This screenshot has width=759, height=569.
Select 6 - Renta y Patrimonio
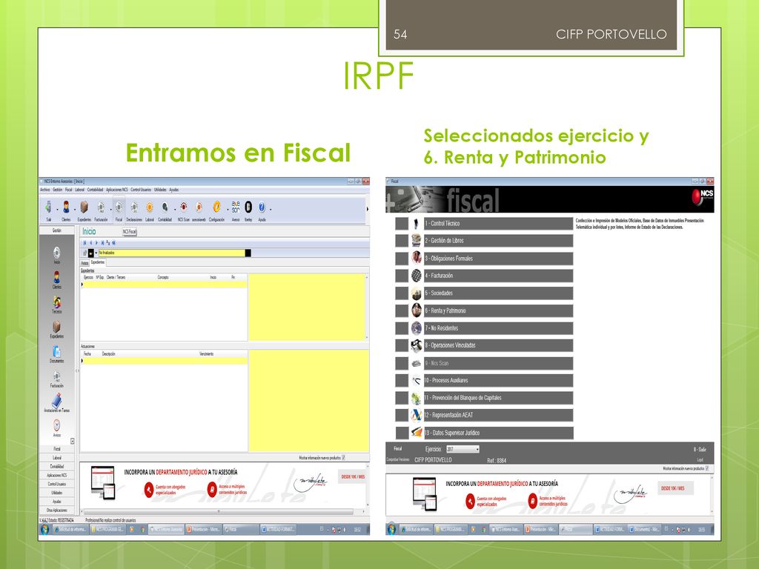click(498, 310)
